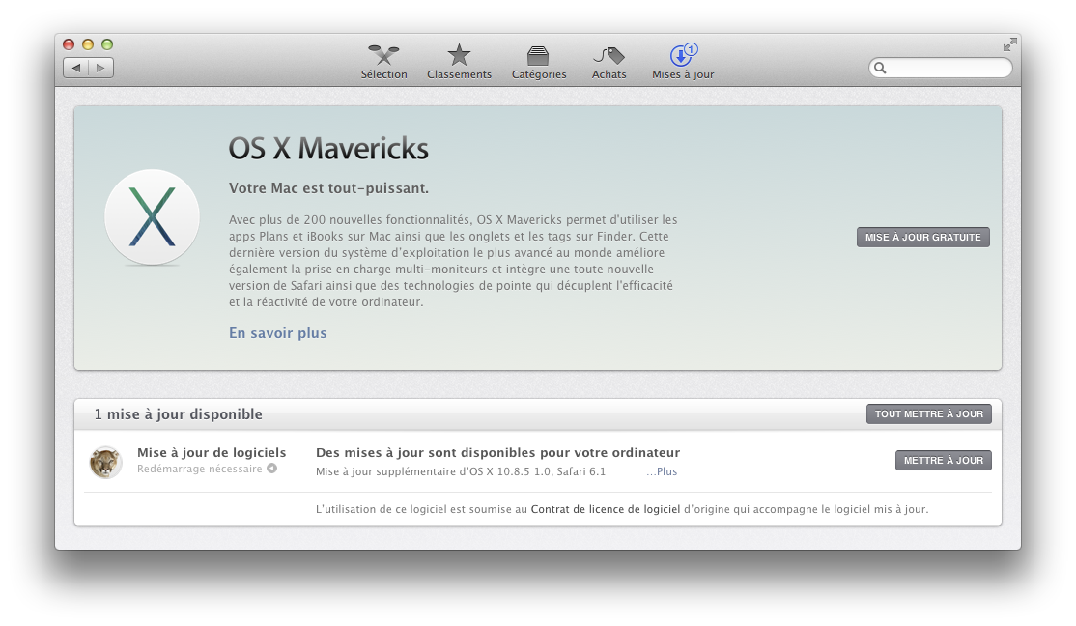Click the TOUT METTRE À JOUR button

point(928,413)
